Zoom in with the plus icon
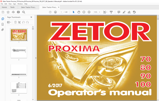This screenshot has width=159, height=101. 89,12
